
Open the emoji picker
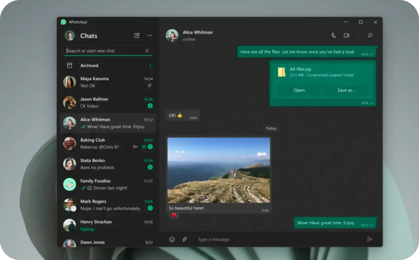[172, 239]
